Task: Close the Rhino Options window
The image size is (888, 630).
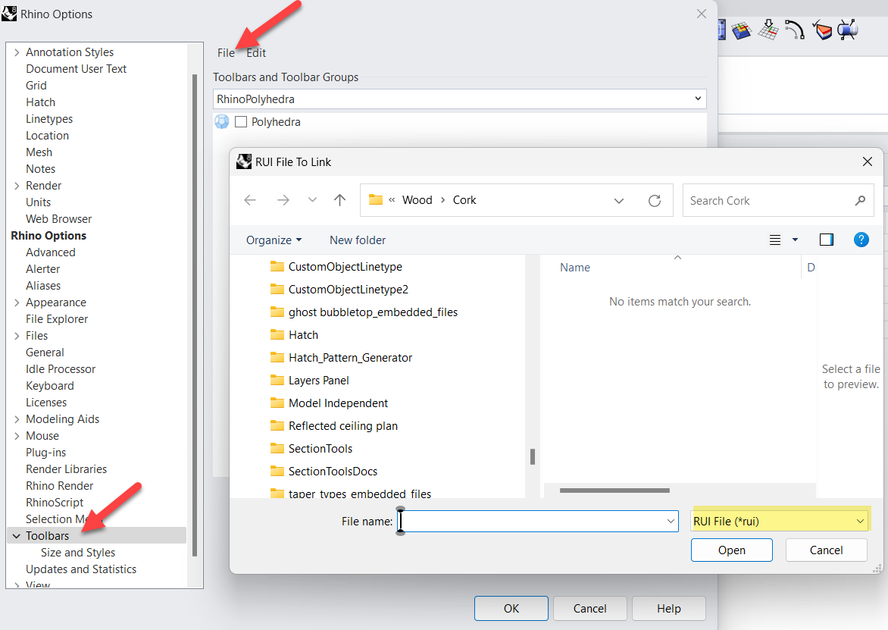Action: (x=701, y=14)
